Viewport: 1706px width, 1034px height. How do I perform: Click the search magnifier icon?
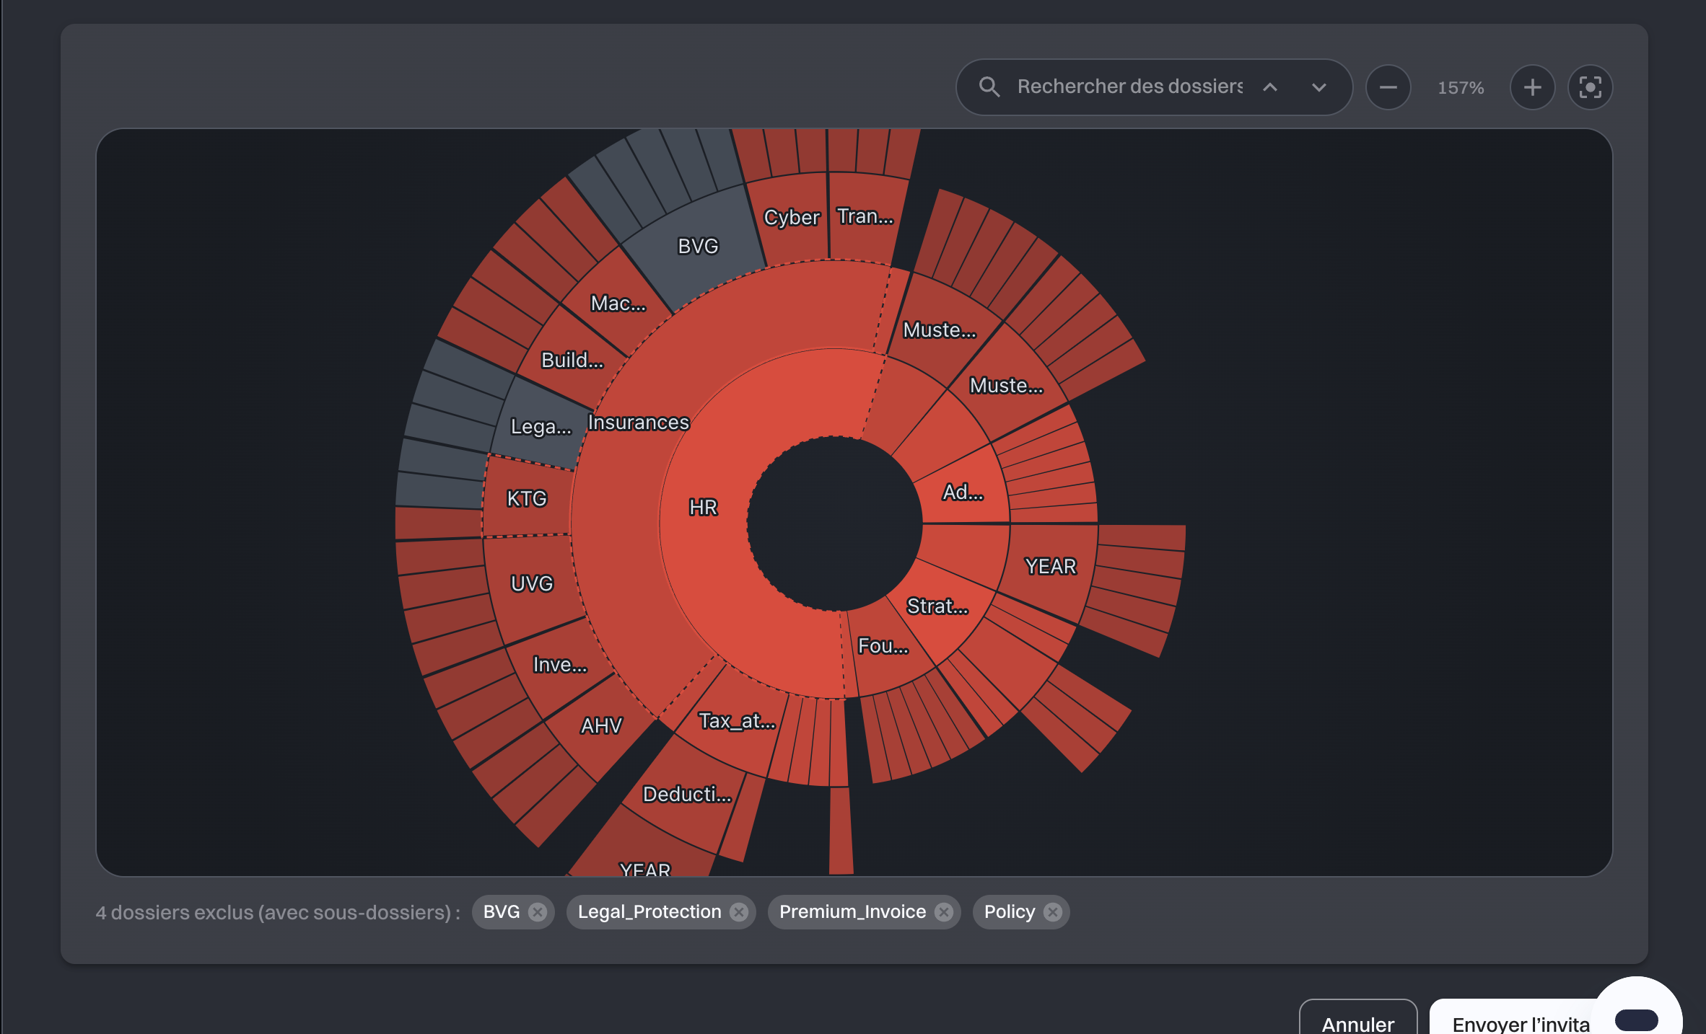989,87
